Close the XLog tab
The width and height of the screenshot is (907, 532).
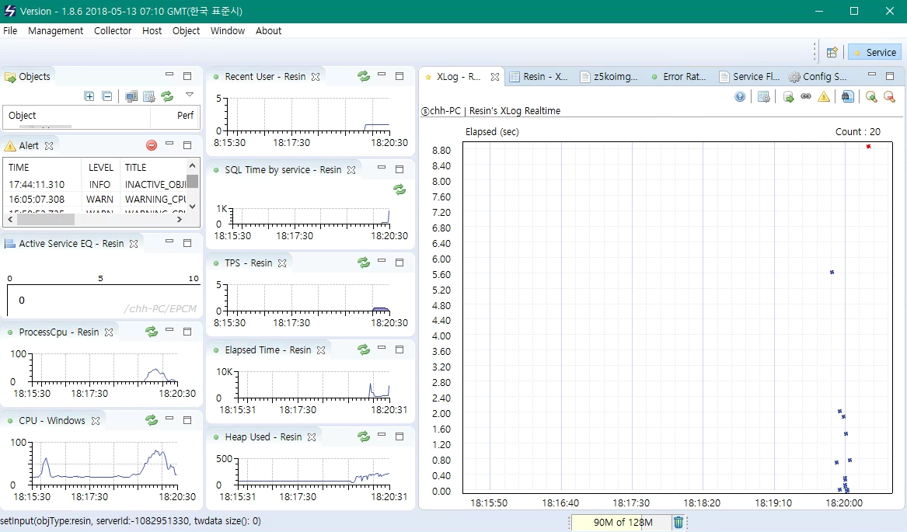point(494,76)
